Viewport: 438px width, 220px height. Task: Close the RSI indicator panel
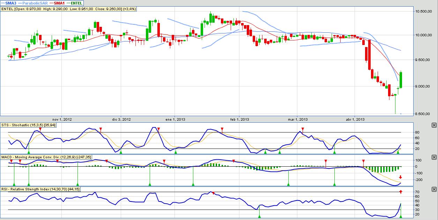pyautogui.click(x=434, y=189)
